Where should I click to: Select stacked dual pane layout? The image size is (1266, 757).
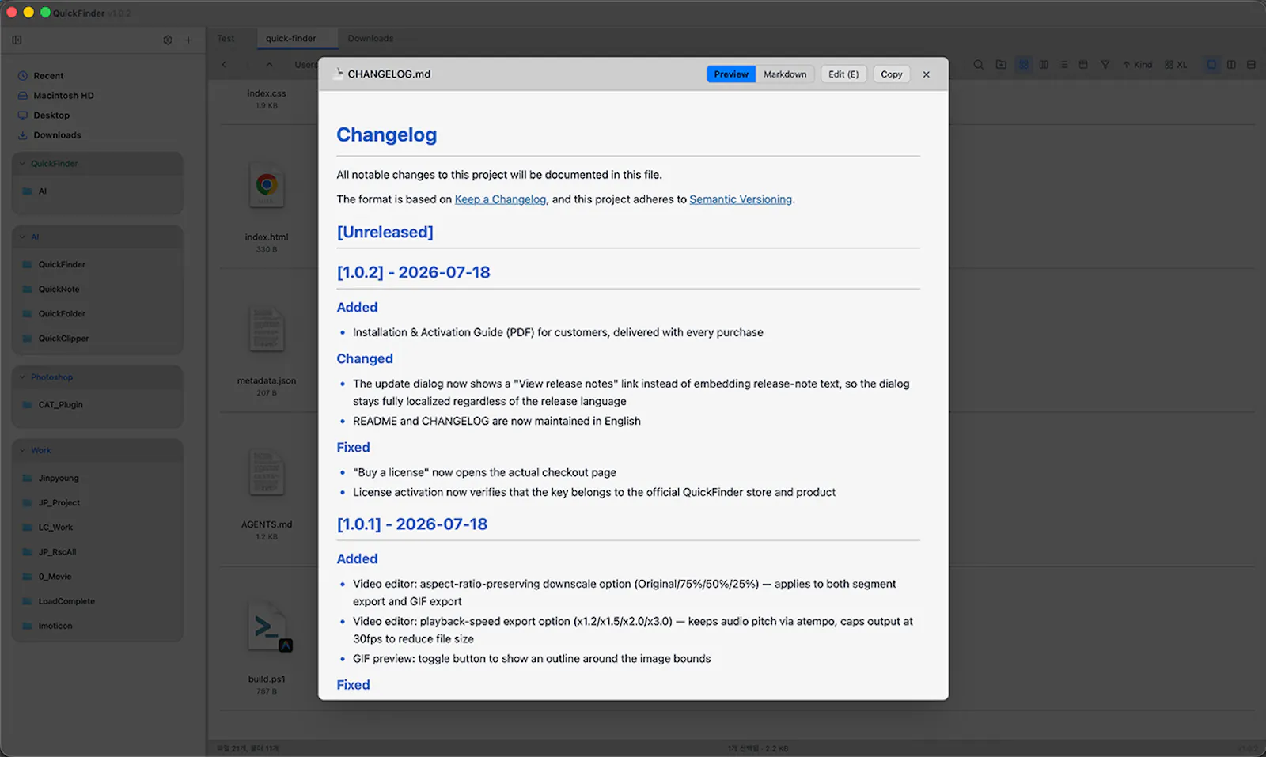pyautogui.click(x=1251, y=65)
